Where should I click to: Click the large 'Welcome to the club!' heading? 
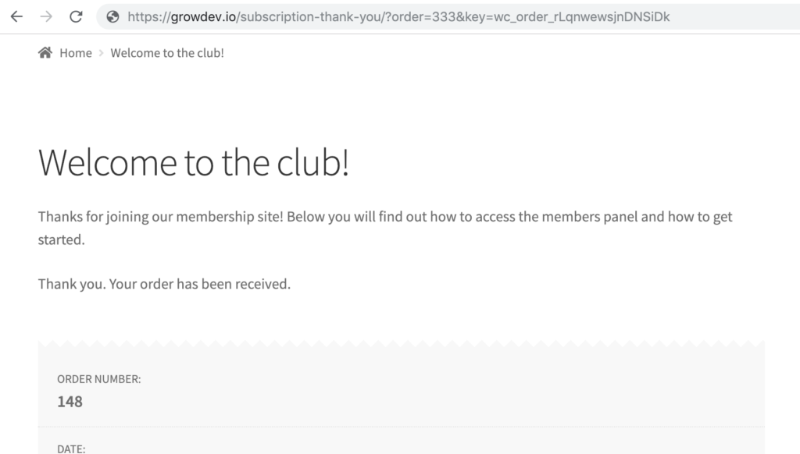(x=194, y=162)
